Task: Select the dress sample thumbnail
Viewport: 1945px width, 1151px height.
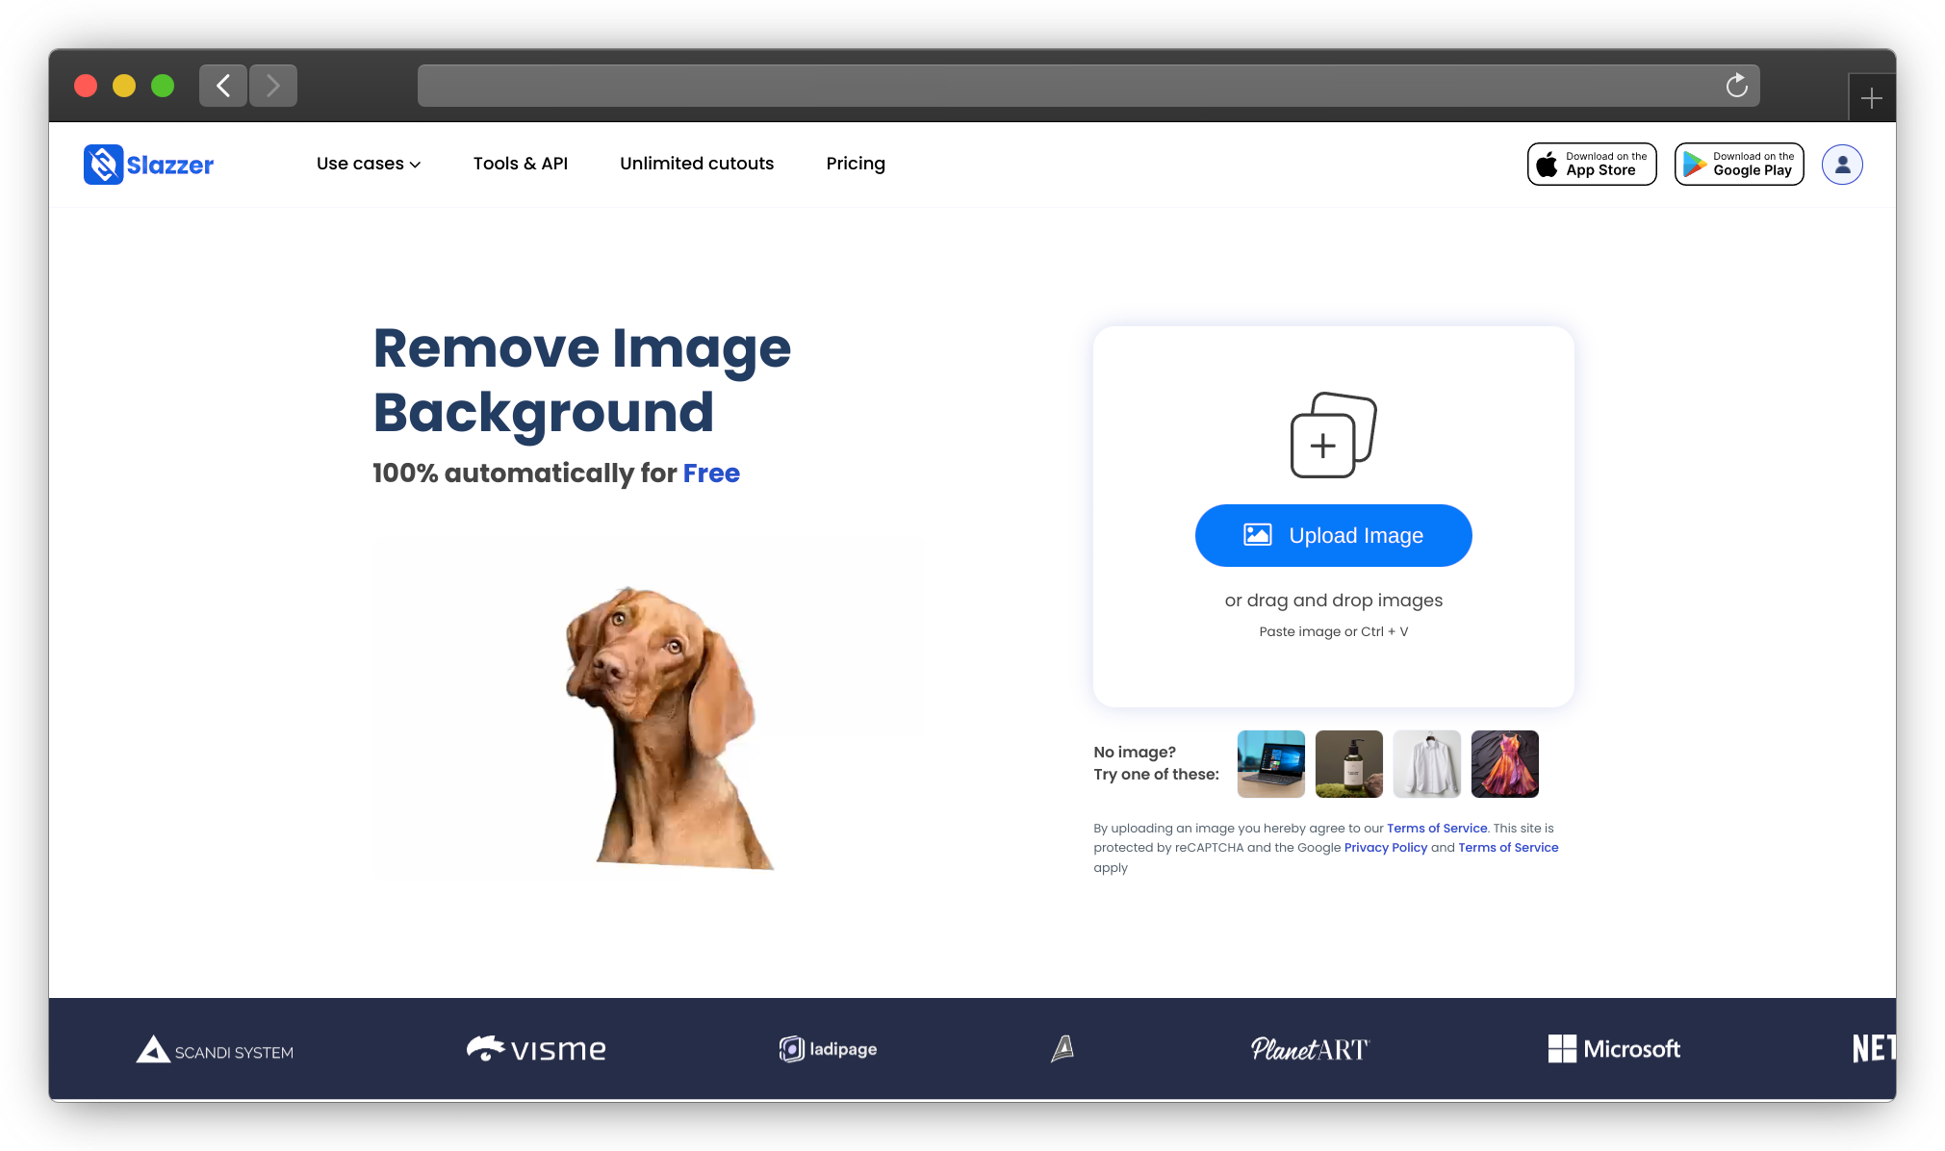Action: 1502,763
